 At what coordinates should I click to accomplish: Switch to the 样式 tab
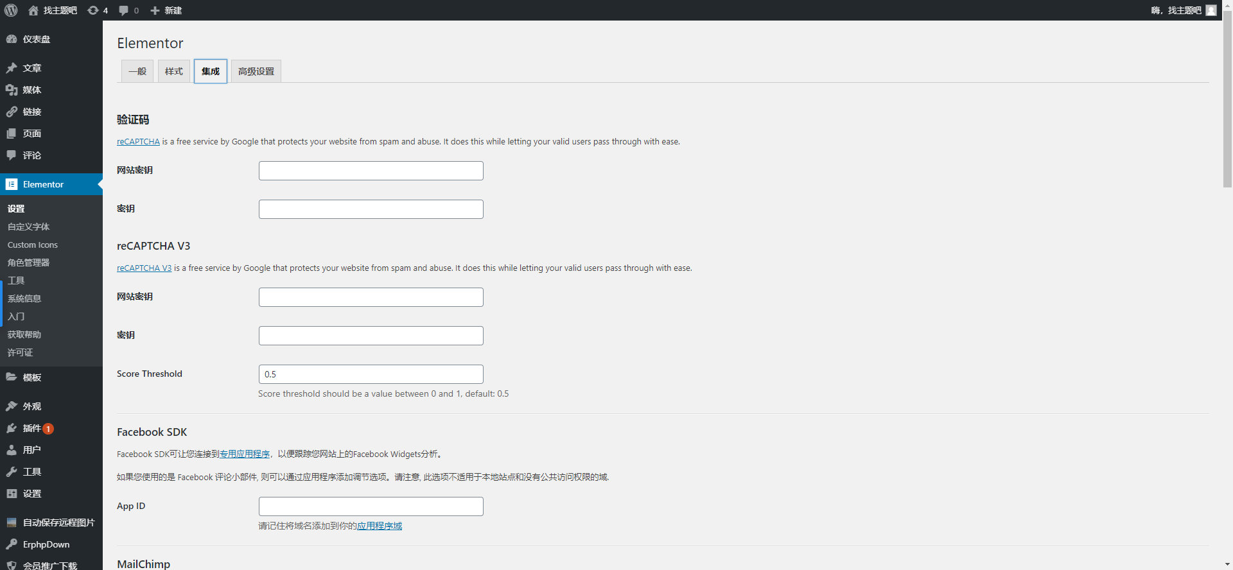point(174,71)
